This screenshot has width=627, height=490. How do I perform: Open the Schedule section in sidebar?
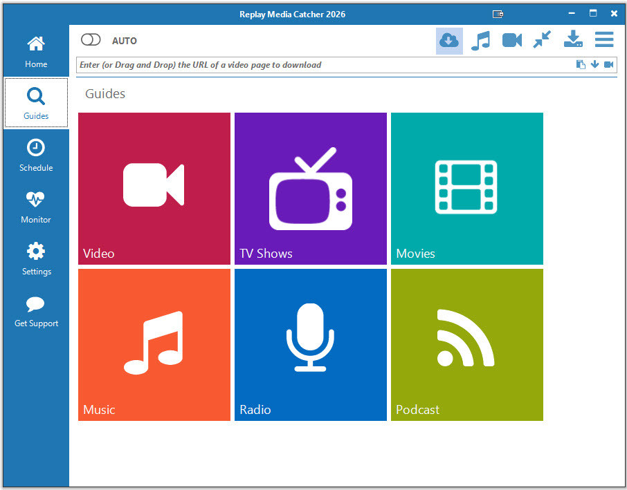(x=36, y=156)
